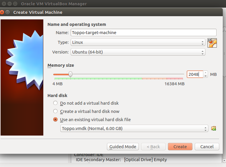Open the Toppo.vmdk hard disk file dropdown
This screenshot has height=167, width=226.
134,128
